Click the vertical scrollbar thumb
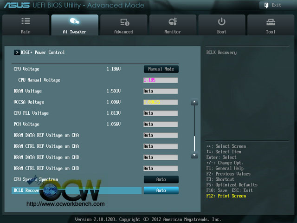 [194, 144]
